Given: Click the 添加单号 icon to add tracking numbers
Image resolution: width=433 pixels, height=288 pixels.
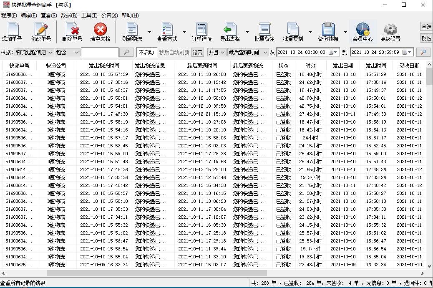Looking at the screenshot, I should [x=12, y=32].
